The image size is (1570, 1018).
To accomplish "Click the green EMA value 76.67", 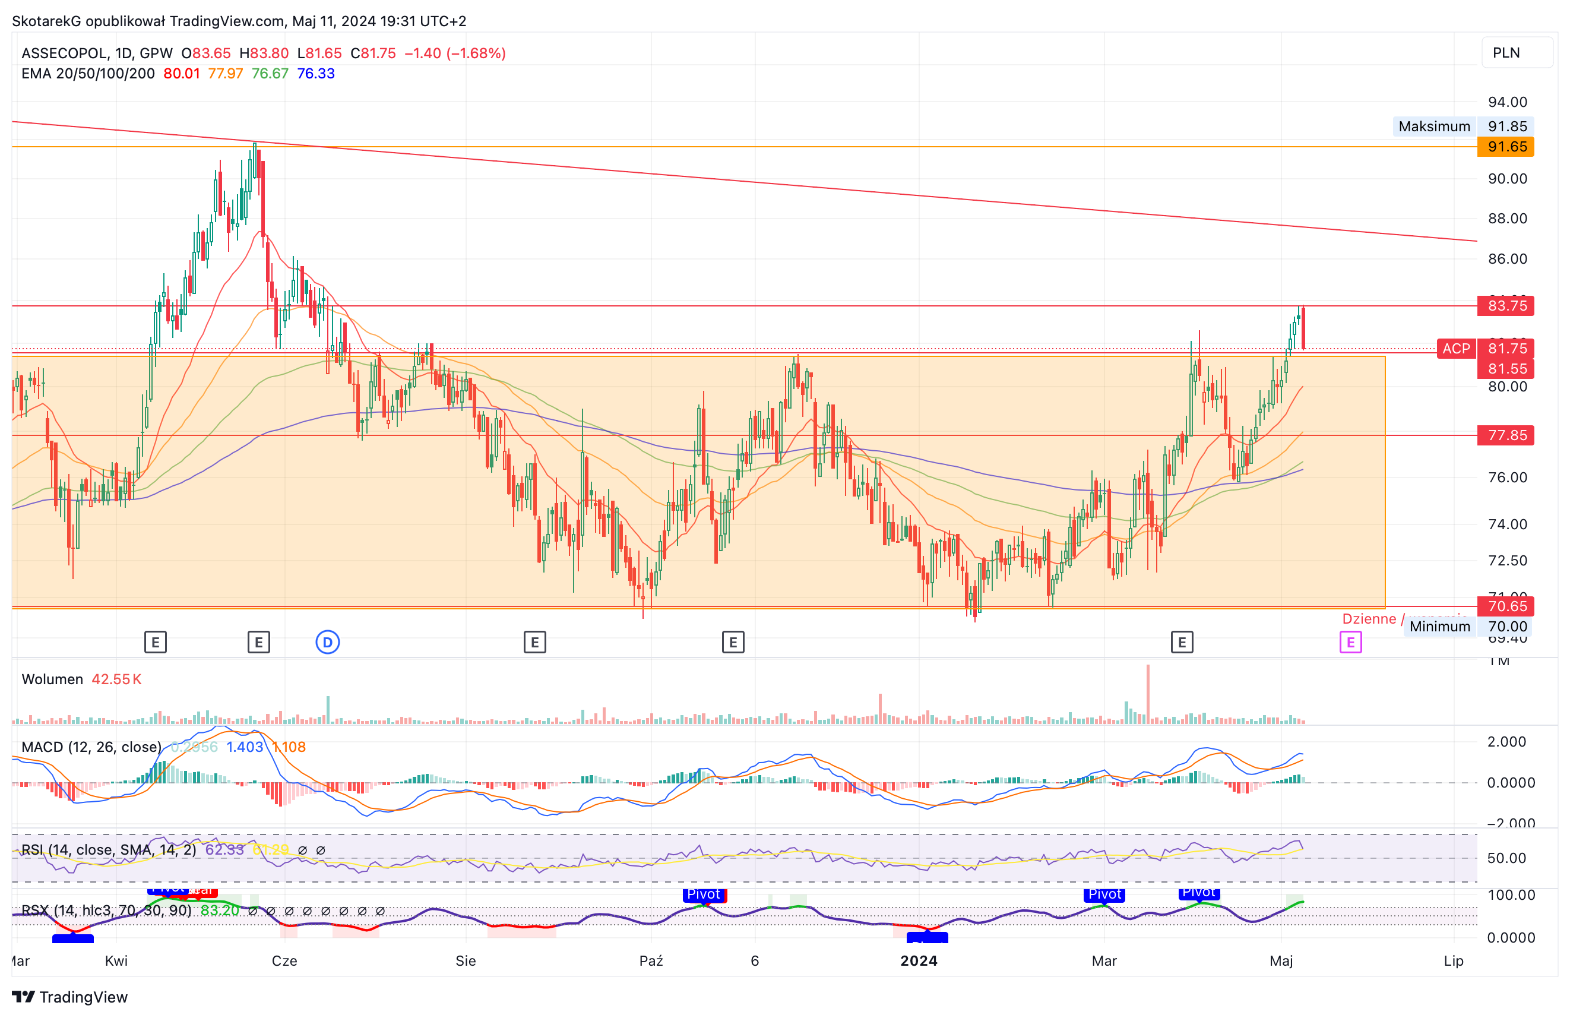I will coord(270,73).
